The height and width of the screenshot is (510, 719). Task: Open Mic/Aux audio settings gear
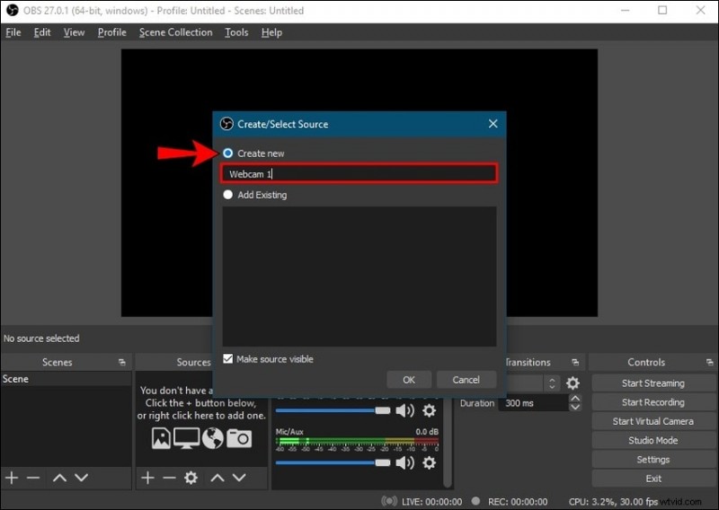click(429, 462)
